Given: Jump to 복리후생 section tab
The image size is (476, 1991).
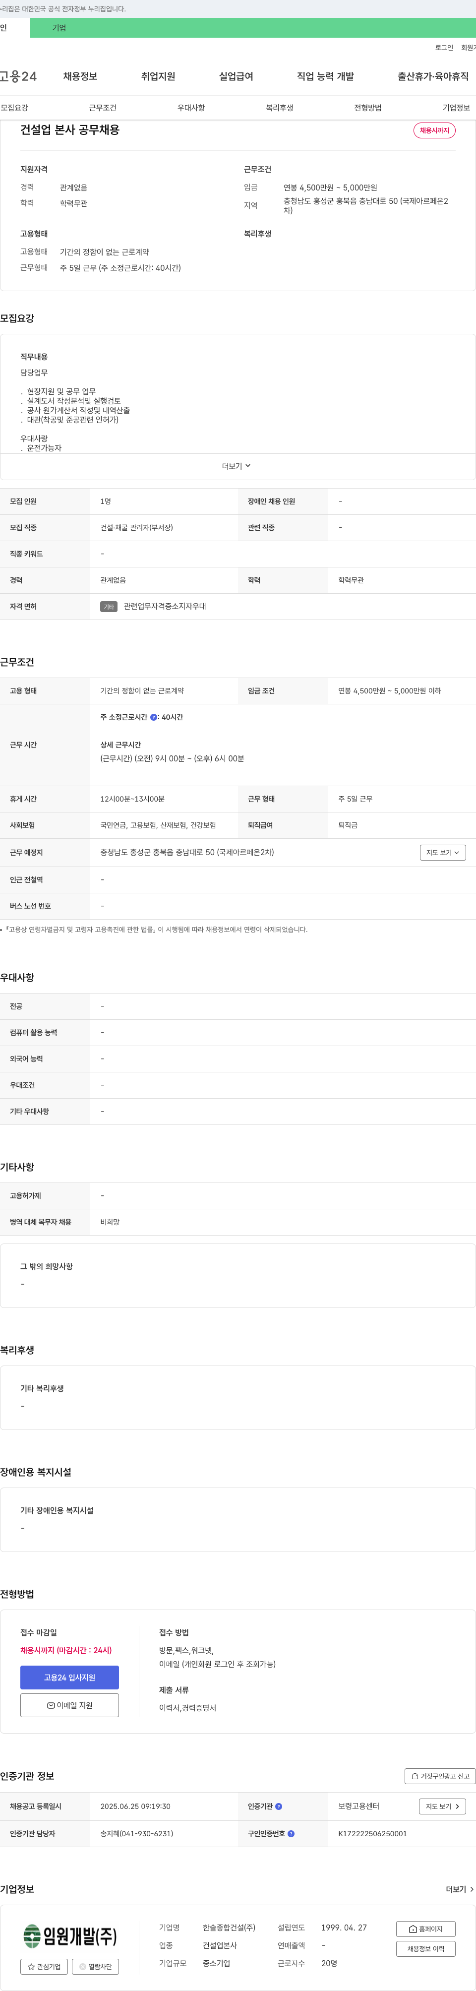Looking at the screenshot, I should pos(280,108).
